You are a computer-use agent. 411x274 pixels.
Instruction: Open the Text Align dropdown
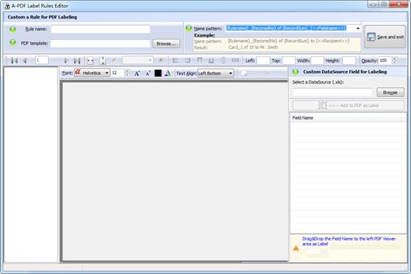tap(215, 73)
